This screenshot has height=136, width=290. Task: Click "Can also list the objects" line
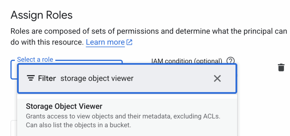(78, 125)
